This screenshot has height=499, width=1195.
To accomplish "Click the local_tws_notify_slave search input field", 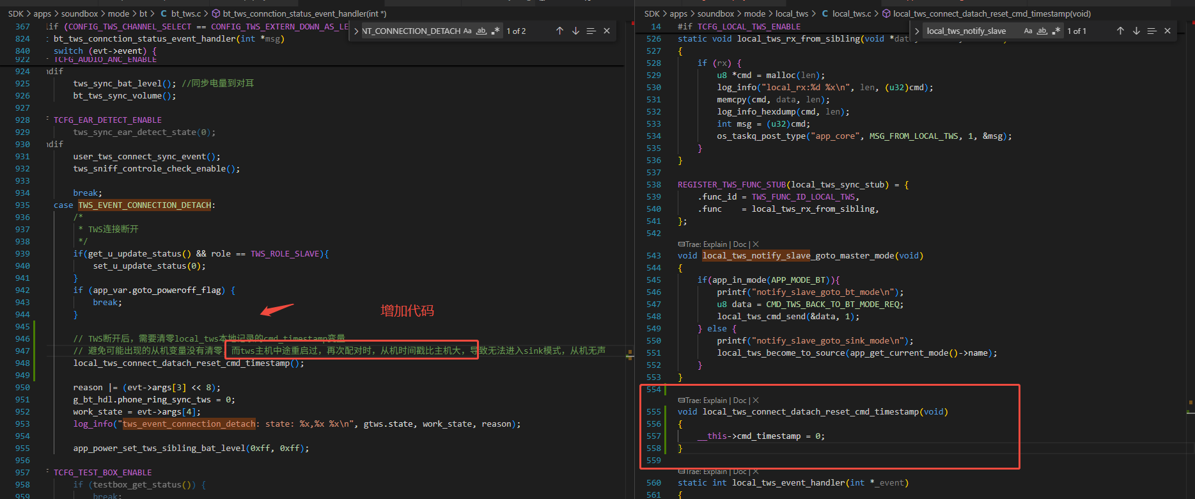I will click(x=972, y=31).
